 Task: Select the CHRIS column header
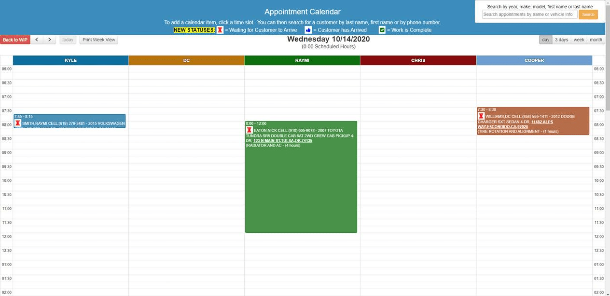[418, 60]
